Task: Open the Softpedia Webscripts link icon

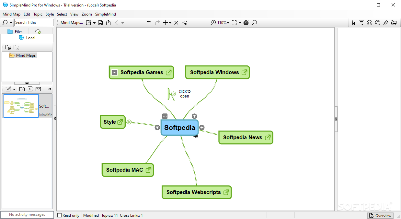Action: click(x=226, y=192)
